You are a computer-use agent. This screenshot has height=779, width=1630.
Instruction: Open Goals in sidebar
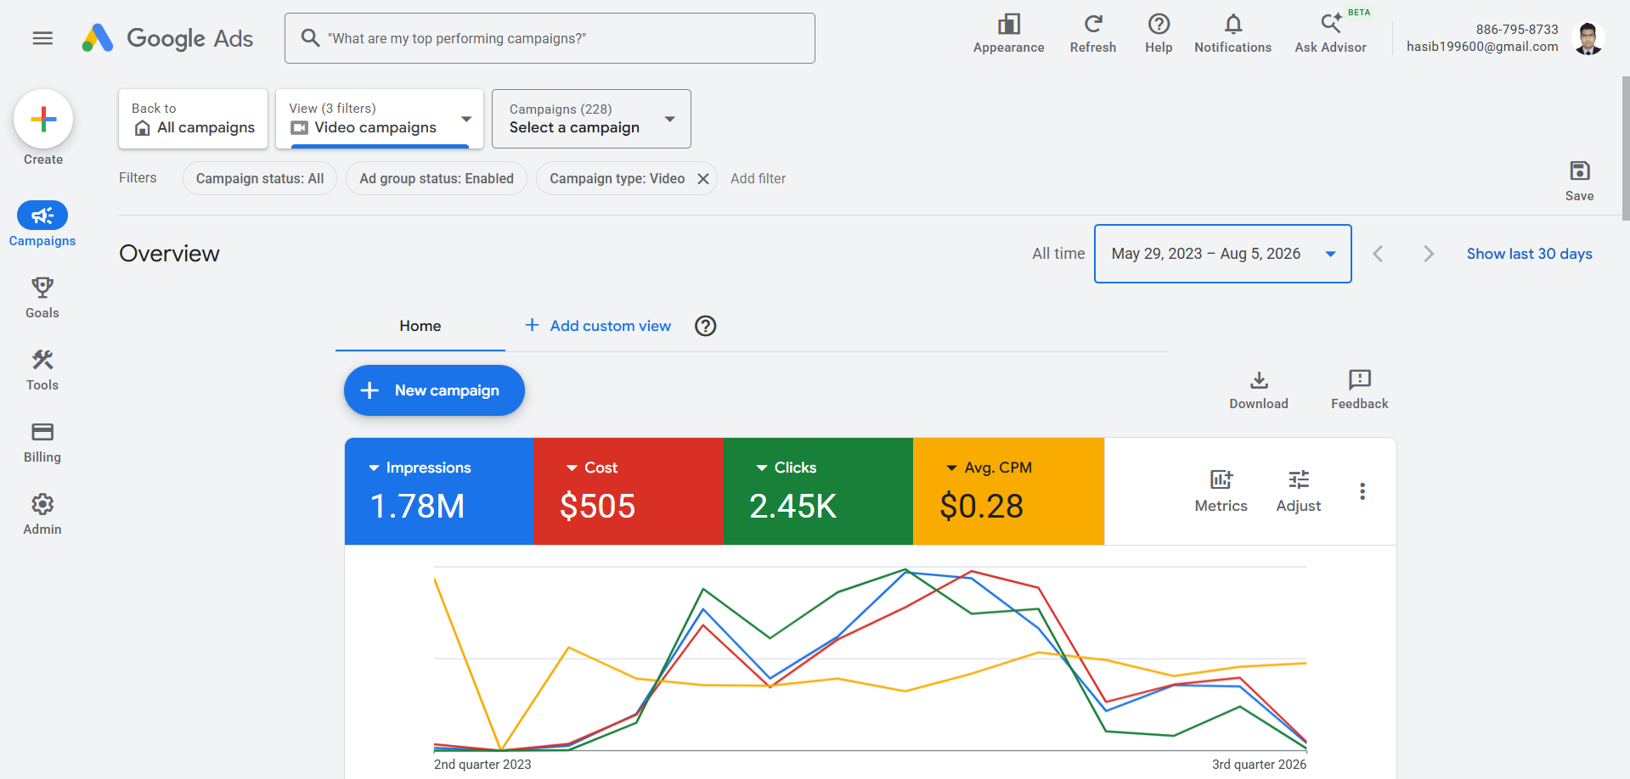pyautogui.click(x=42, y=297)
